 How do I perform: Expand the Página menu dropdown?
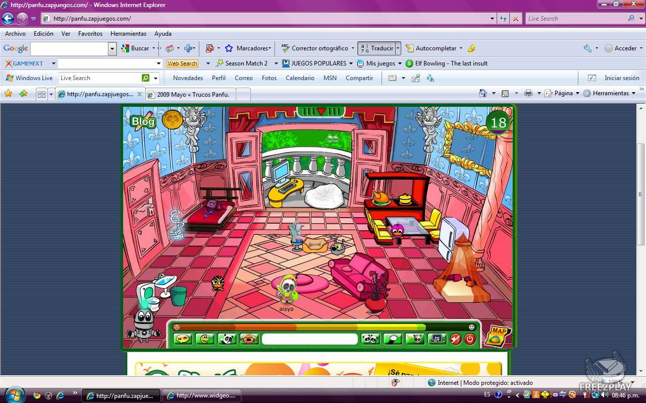[x=577, y=93]
